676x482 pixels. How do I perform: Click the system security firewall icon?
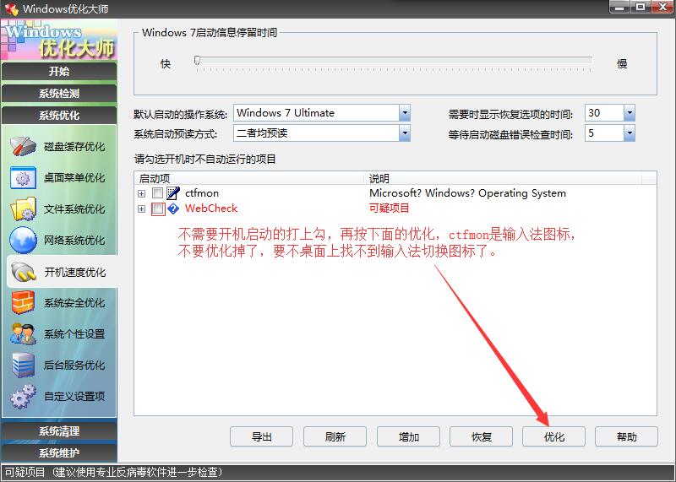click(x=23, y=302)
